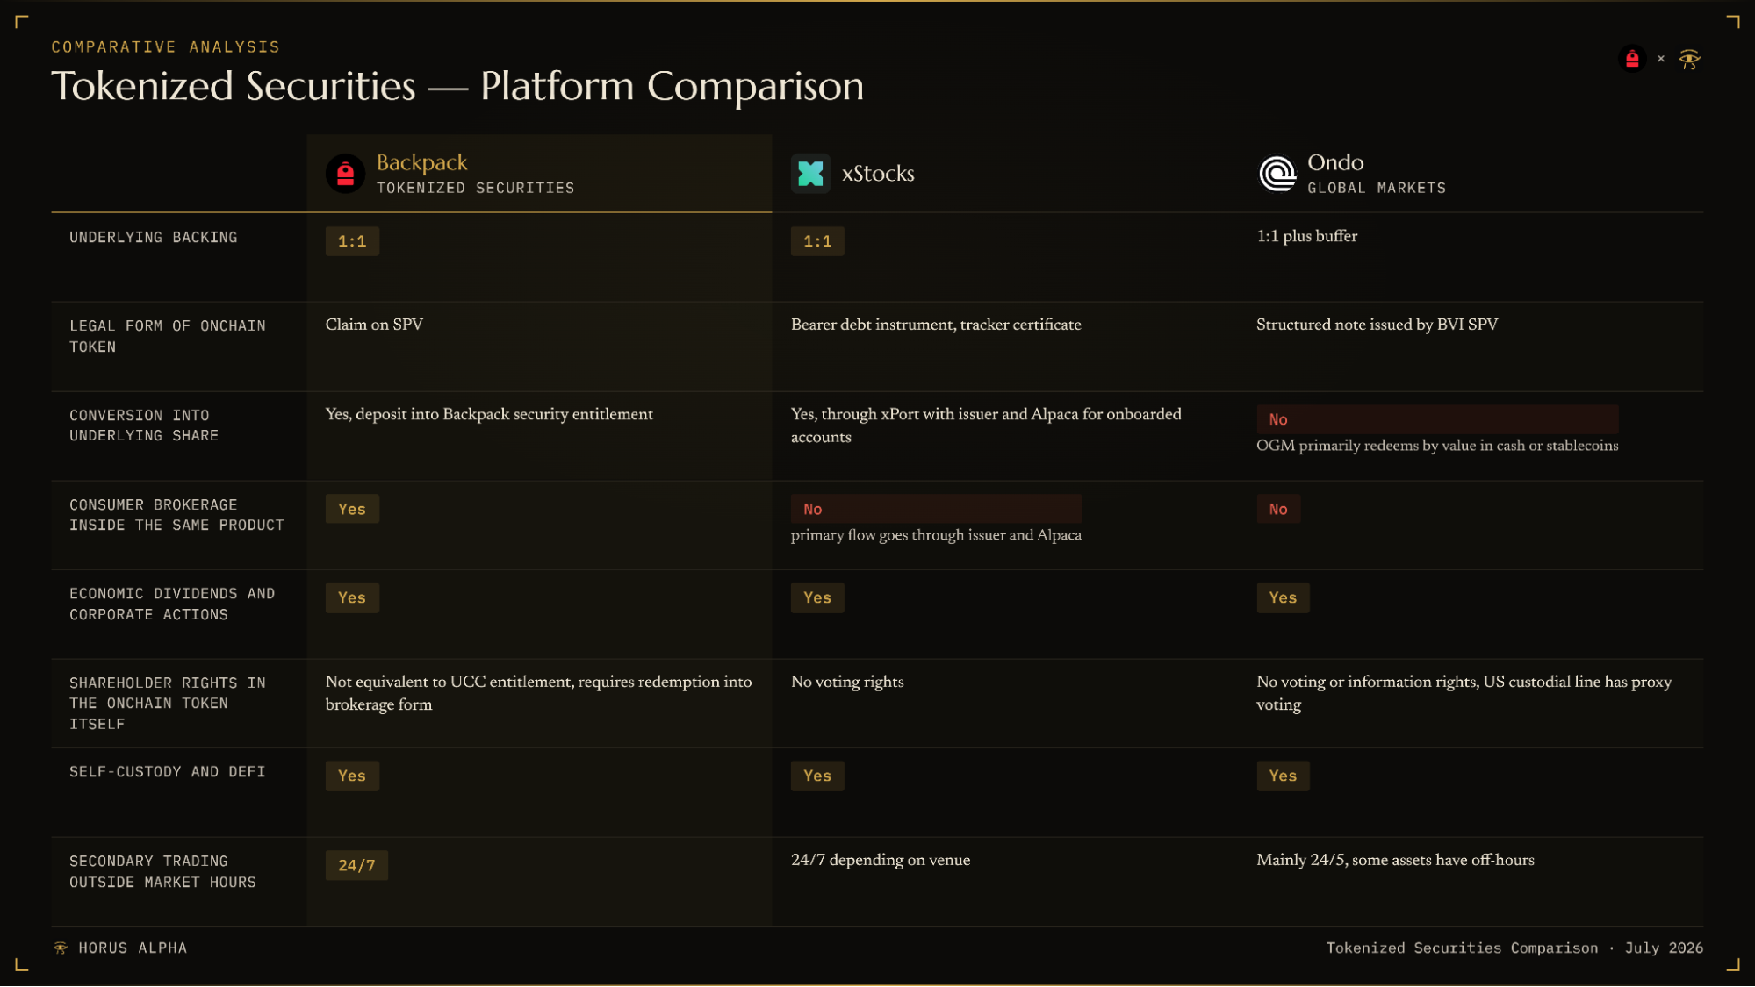The width and height of the screenshot is (1755, 987).
Task: Click the 'No voting rights' cell
Action: point(847,682)
